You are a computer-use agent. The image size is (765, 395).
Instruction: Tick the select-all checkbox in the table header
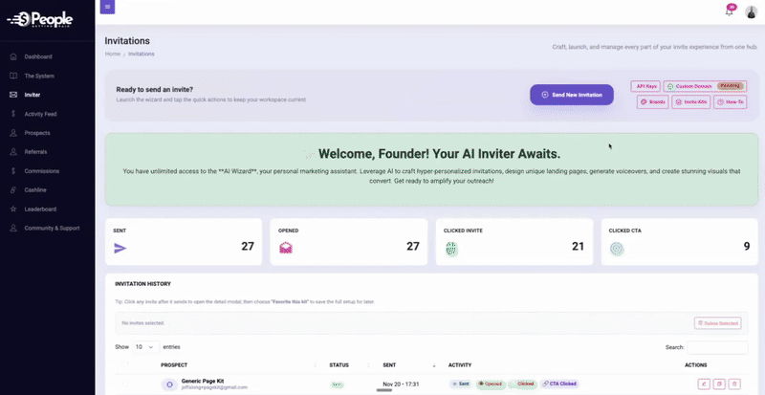tap(125, 364)
